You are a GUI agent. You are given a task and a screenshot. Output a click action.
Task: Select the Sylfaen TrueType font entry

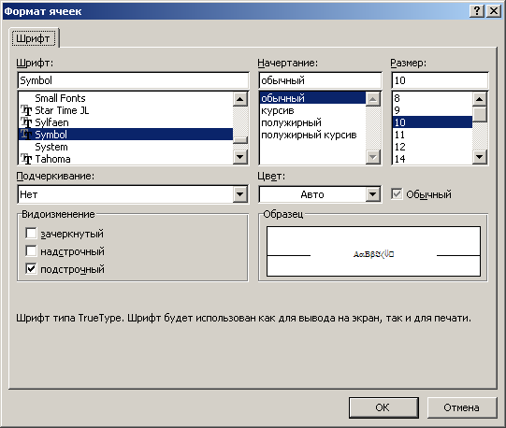(x=51, y=122)
